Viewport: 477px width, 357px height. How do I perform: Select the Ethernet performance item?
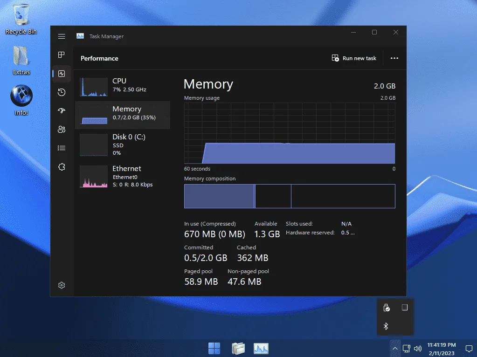(122, 176)
